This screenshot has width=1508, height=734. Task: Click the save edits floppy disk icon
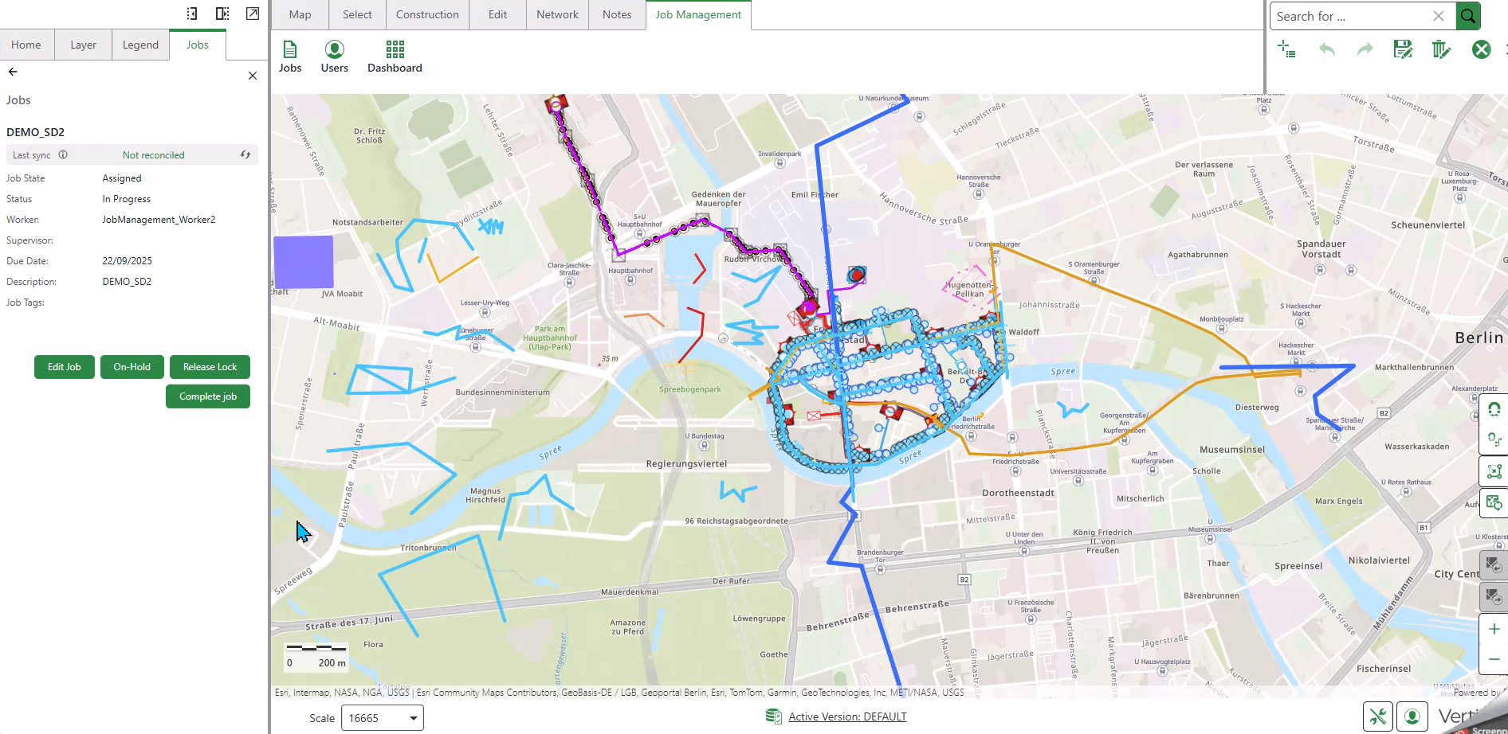(1403, 49)
